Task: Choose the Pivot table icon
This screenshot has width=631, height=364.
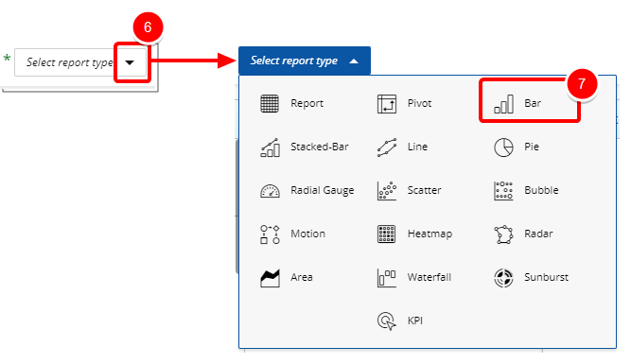Action: [386, 103]
